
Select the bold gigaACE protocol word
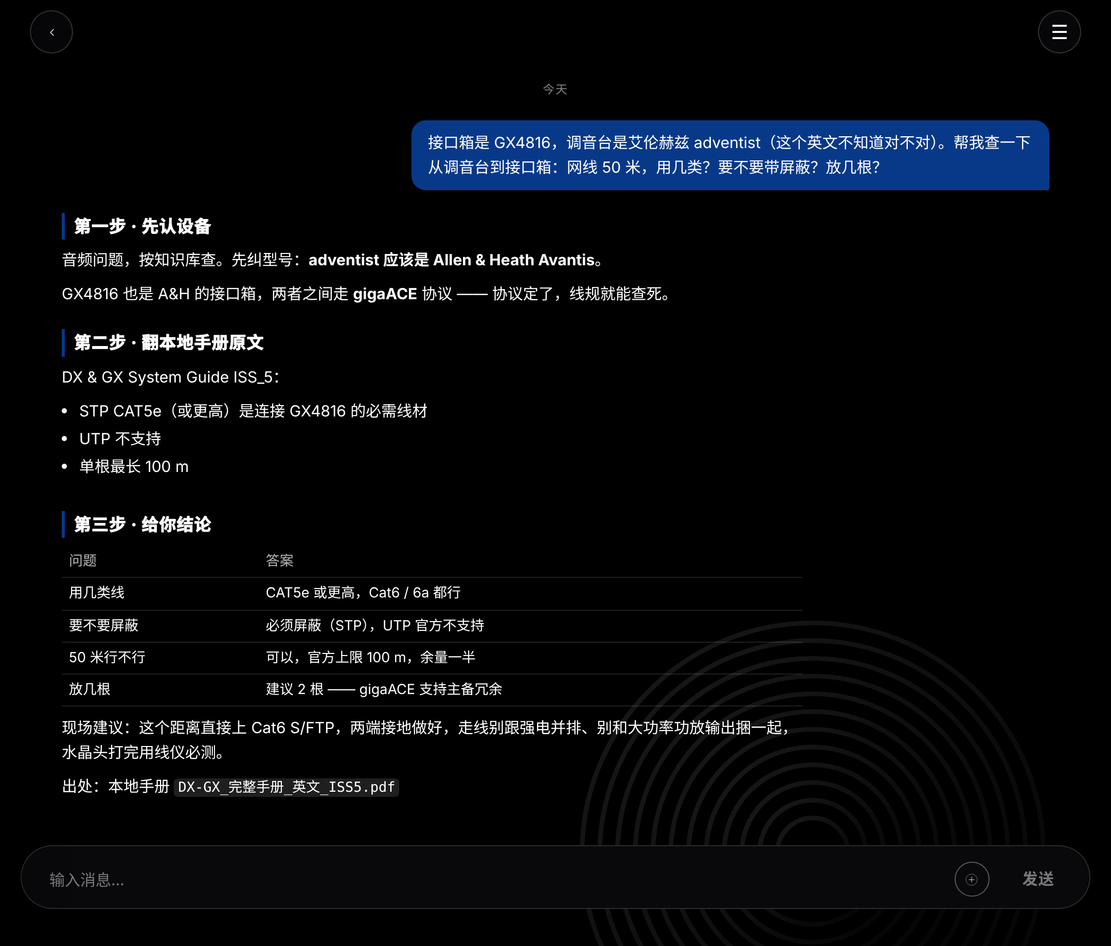(x=384, y=294)
